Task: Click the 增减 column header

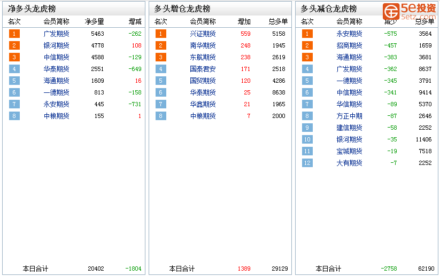Action: [135, 21]
